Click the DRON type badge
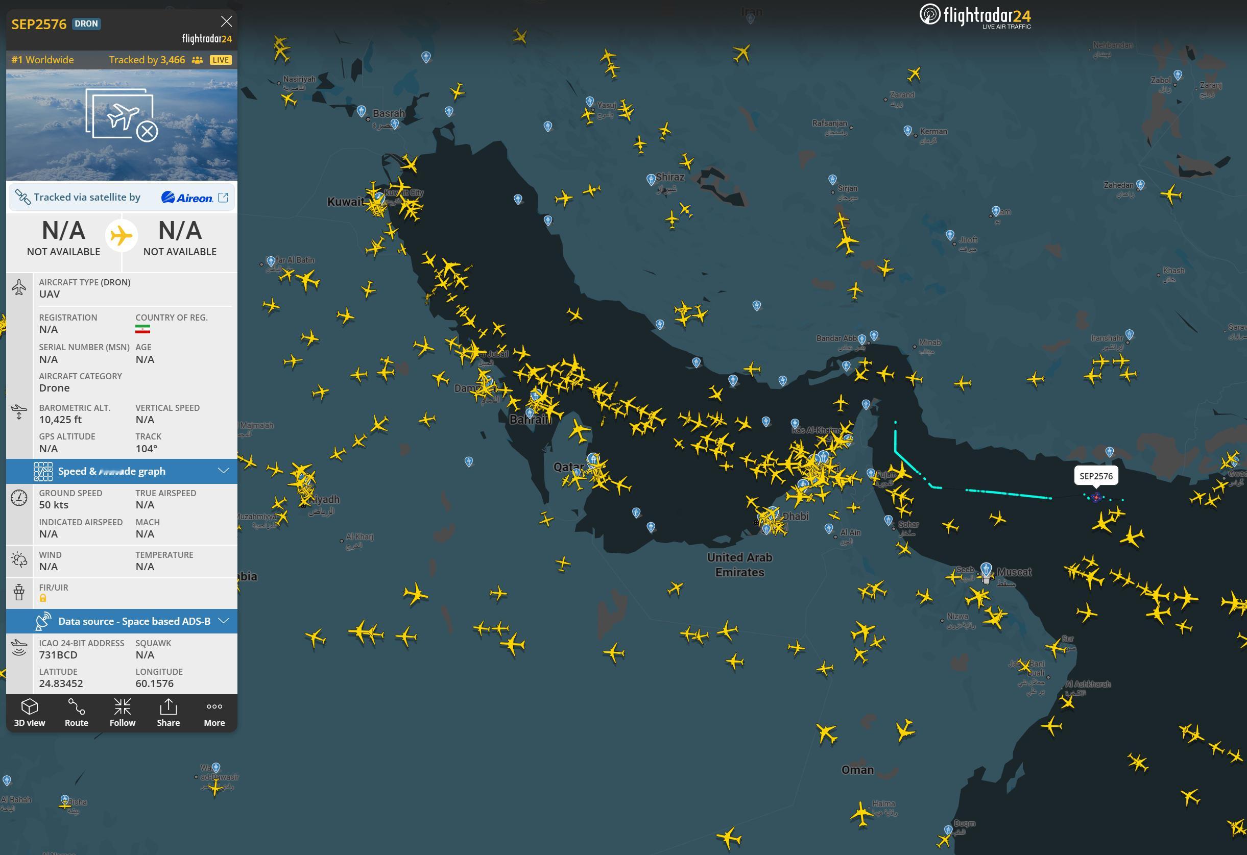The height and width of the screenshot is (855, 1247). [86, 23]
